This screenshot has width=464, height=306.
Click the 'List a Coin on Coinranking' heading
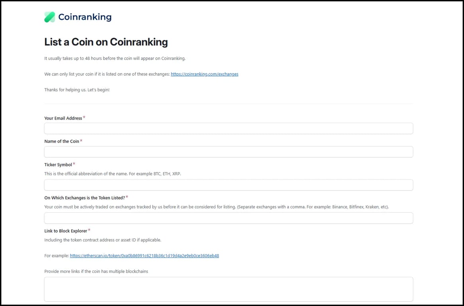coord(106,42)
